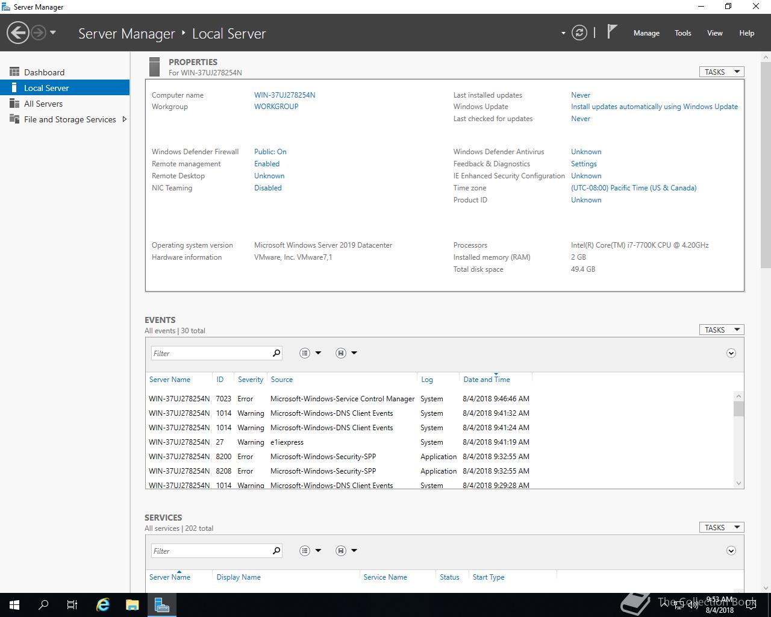Sort services by Display Name column

[x=239, y=577]
